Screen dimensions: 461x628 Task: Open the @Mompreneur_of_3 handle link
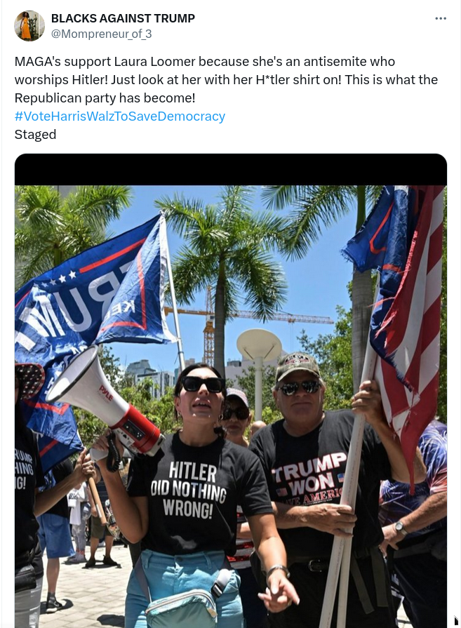pos(101,34)
